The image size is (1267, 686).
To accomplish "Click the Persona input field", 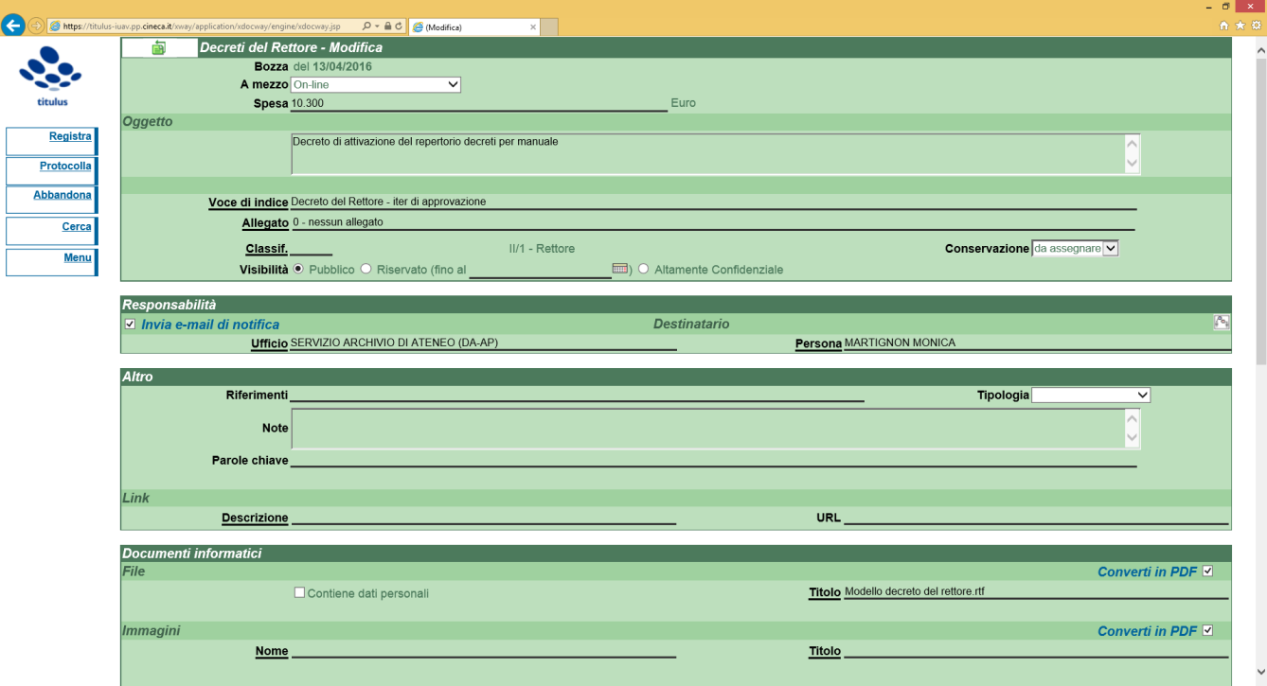I will click(1037, 343).
